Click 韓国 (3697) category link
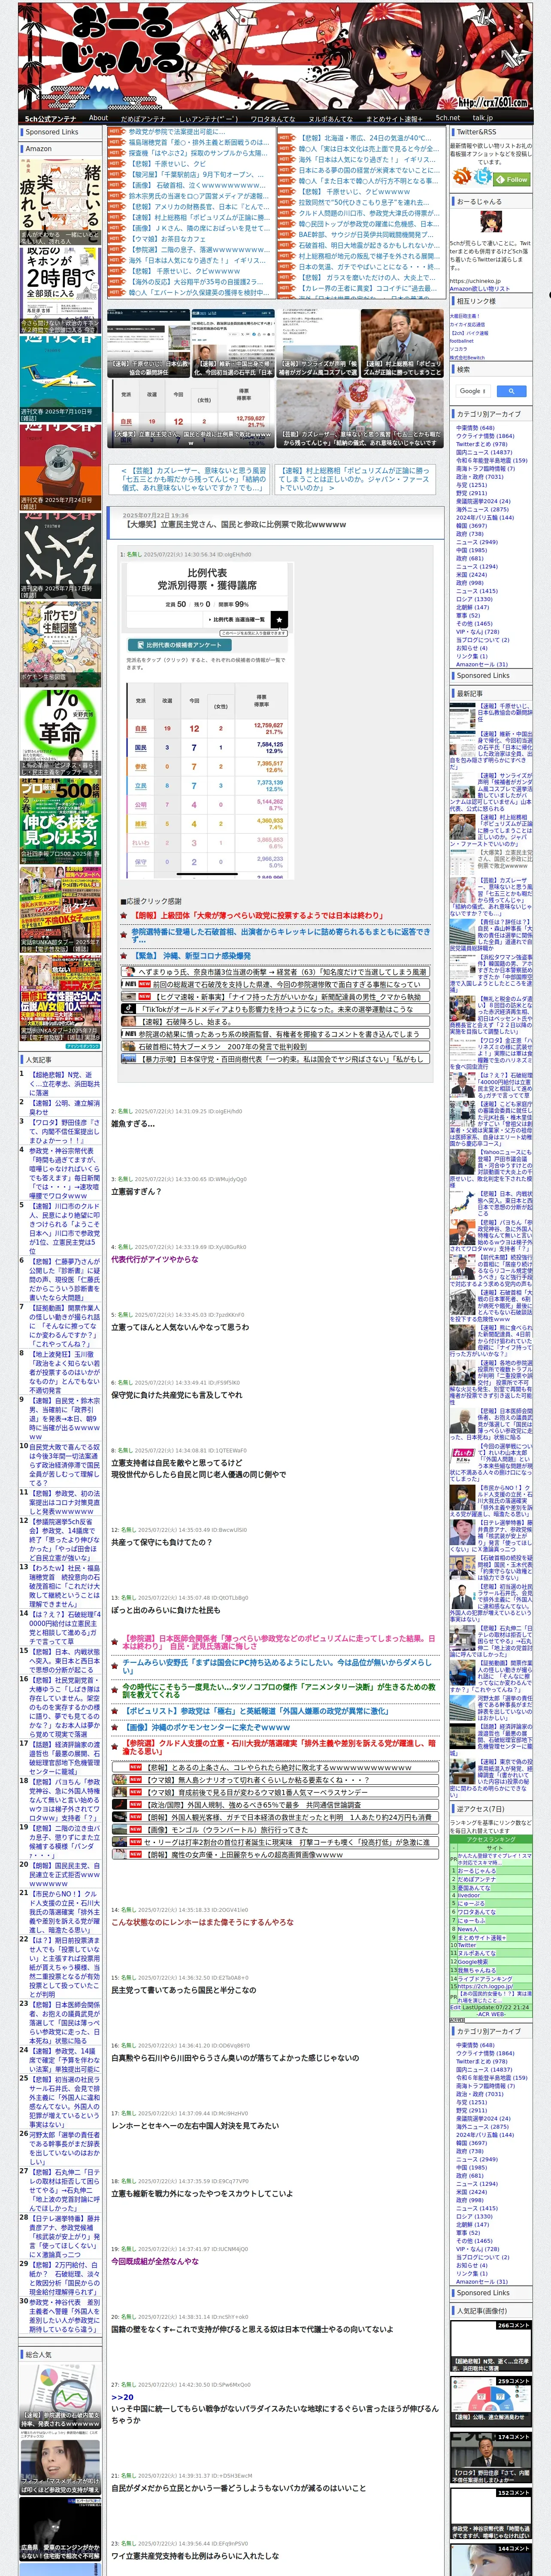Viewport: 551px width, 2576px height. (471, 525)
